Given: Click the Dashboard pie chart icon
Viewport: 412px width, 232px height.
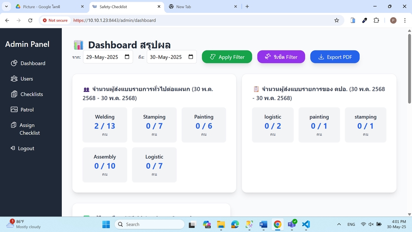Looking at the screenshot, I should click(14, 63).
